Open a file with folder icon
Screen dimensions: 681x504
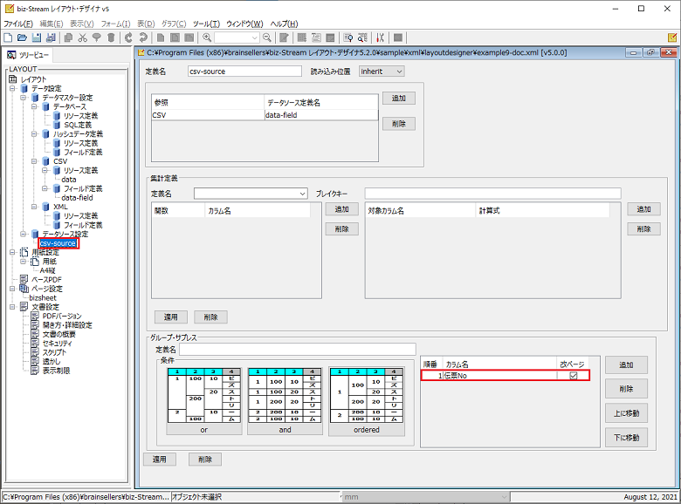pos(22,37)
